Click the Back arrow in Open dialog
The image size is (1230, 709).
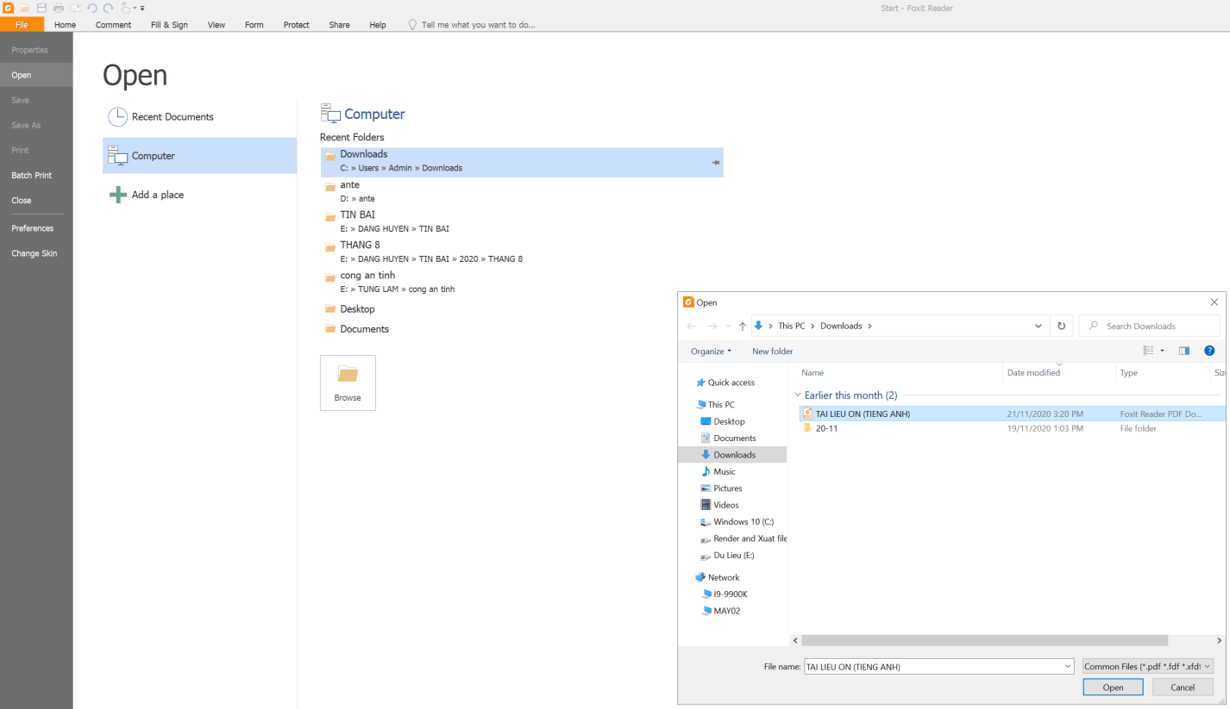[x=692, y=326]
